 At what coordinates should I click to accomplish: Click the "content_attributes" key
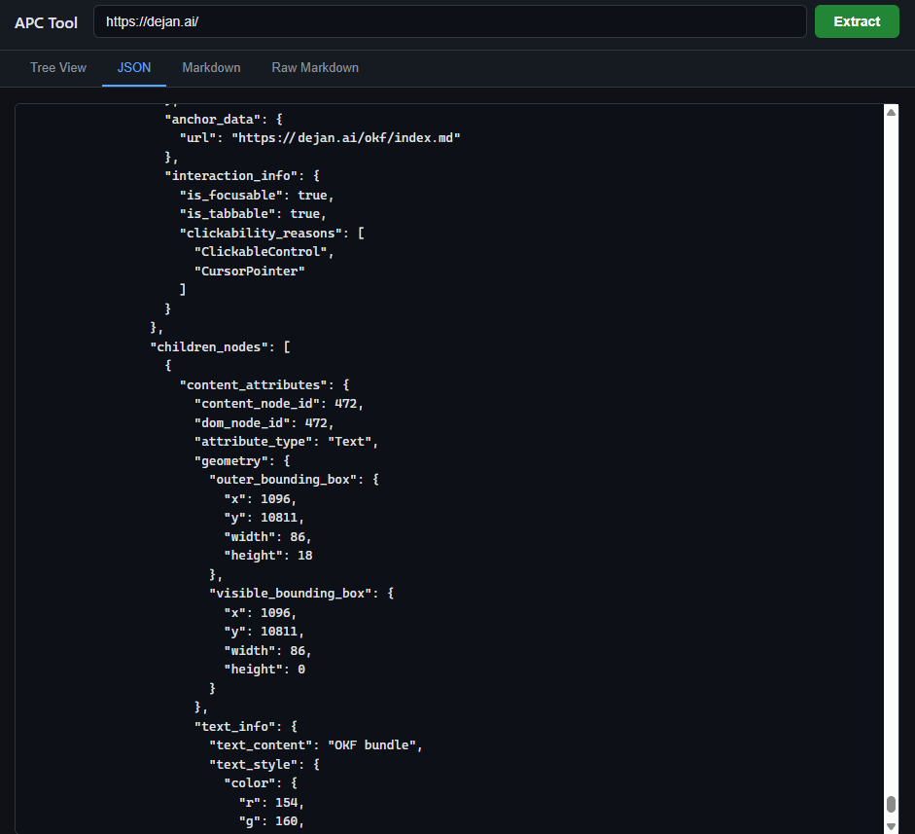coord(253,384)
